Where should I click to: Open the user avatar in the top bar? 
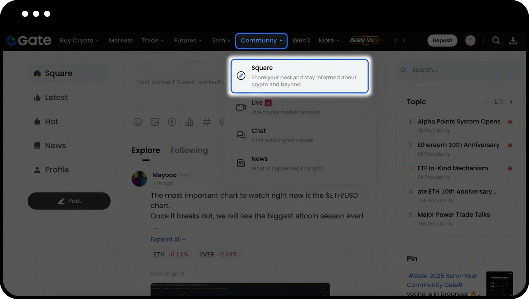point(470,41)
